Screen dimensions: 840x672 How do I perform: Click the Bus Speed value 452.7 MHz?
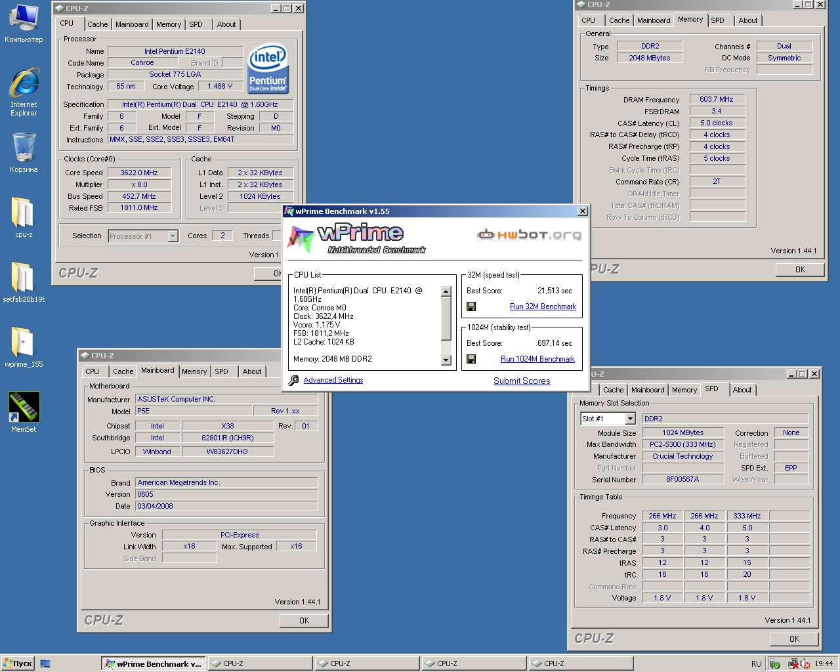[x=139, y=196]
